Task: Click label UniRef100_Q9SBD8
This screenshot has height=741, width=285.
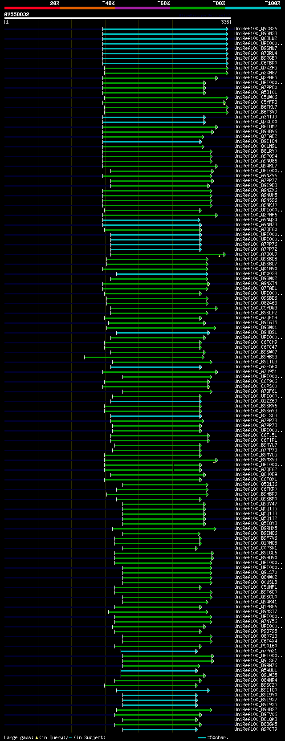Action: coord(256,259)
